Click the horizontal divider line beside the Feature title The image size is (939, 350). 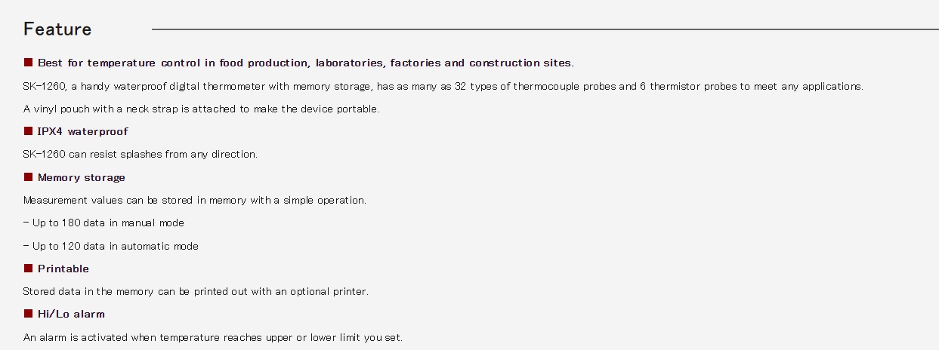click(545, 29)
